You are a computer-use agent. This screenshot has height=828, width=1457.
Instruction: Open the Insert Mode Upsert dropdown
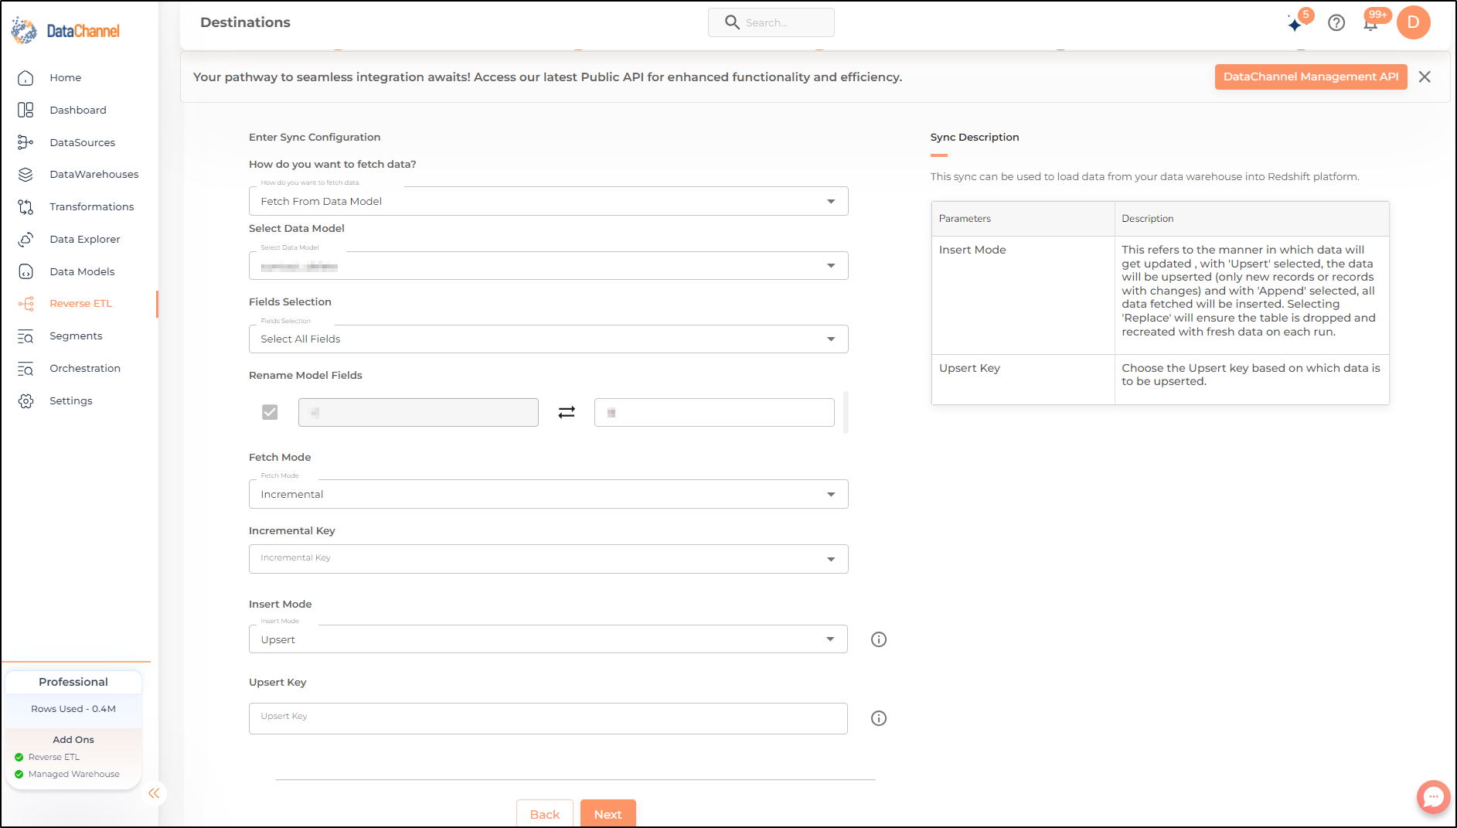point(548,639)
